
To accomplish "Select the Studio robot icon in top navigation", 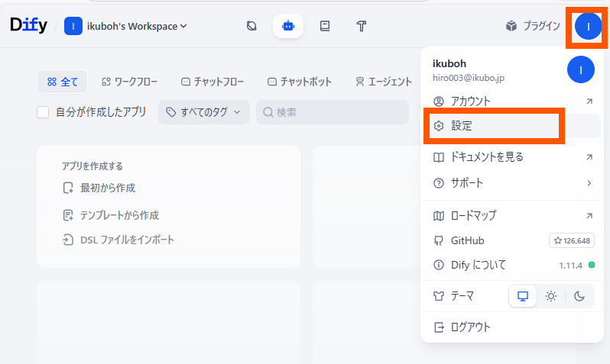I will [x=288, y=26].
